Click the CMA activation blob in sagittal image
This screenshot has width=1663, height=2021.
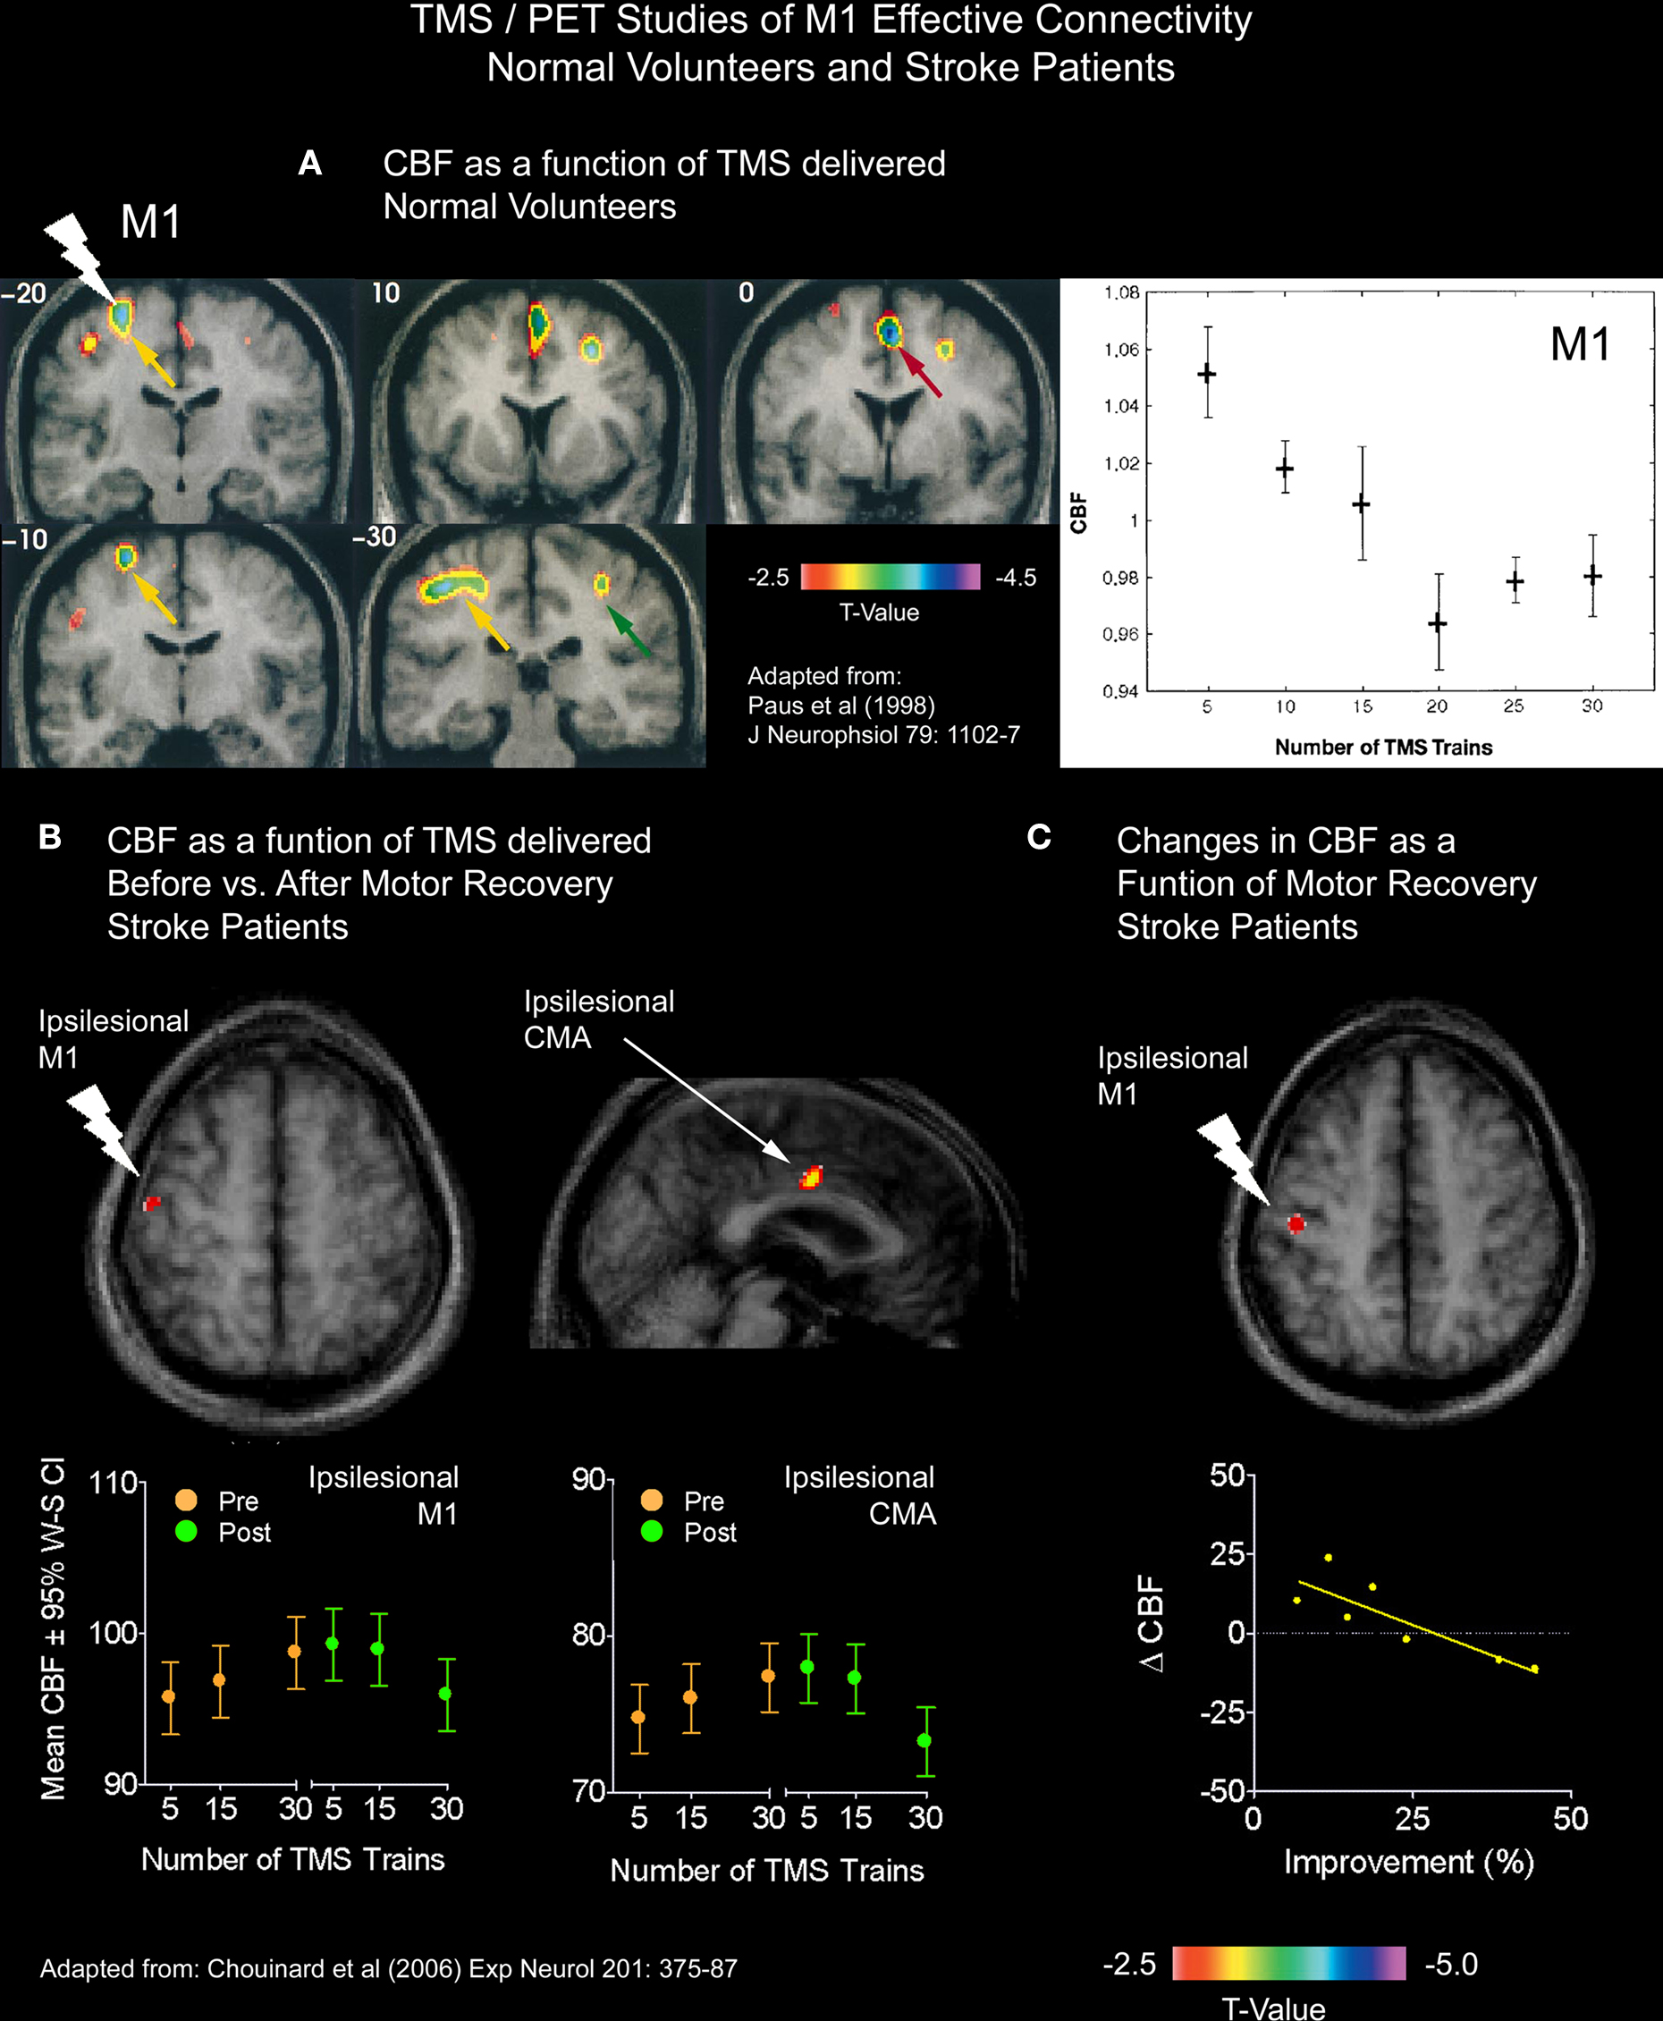coord(812,1178)
